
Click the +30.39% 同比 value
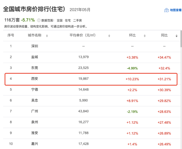tap(164, 90)
